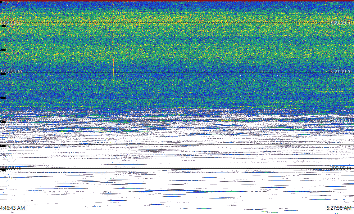Screen dimensions: 354x214
Task: Click the 4:46:43 AM start timestamp
Action: pos(13,208)
